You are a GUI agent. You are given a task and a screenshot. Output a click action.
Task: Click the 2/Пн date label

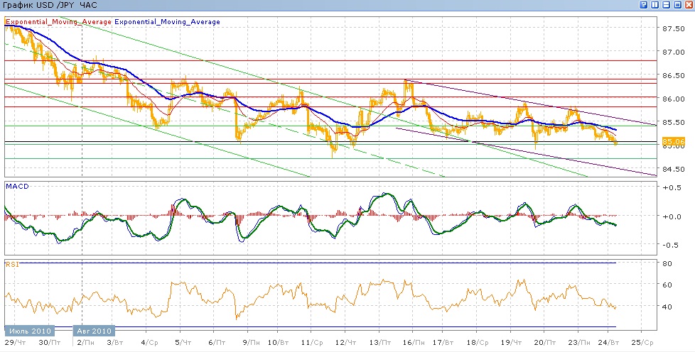click(86, 343)
